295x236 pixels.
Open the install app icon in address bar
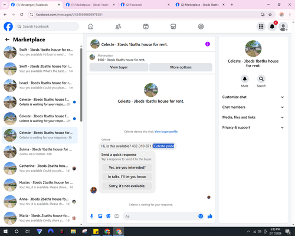263,14
